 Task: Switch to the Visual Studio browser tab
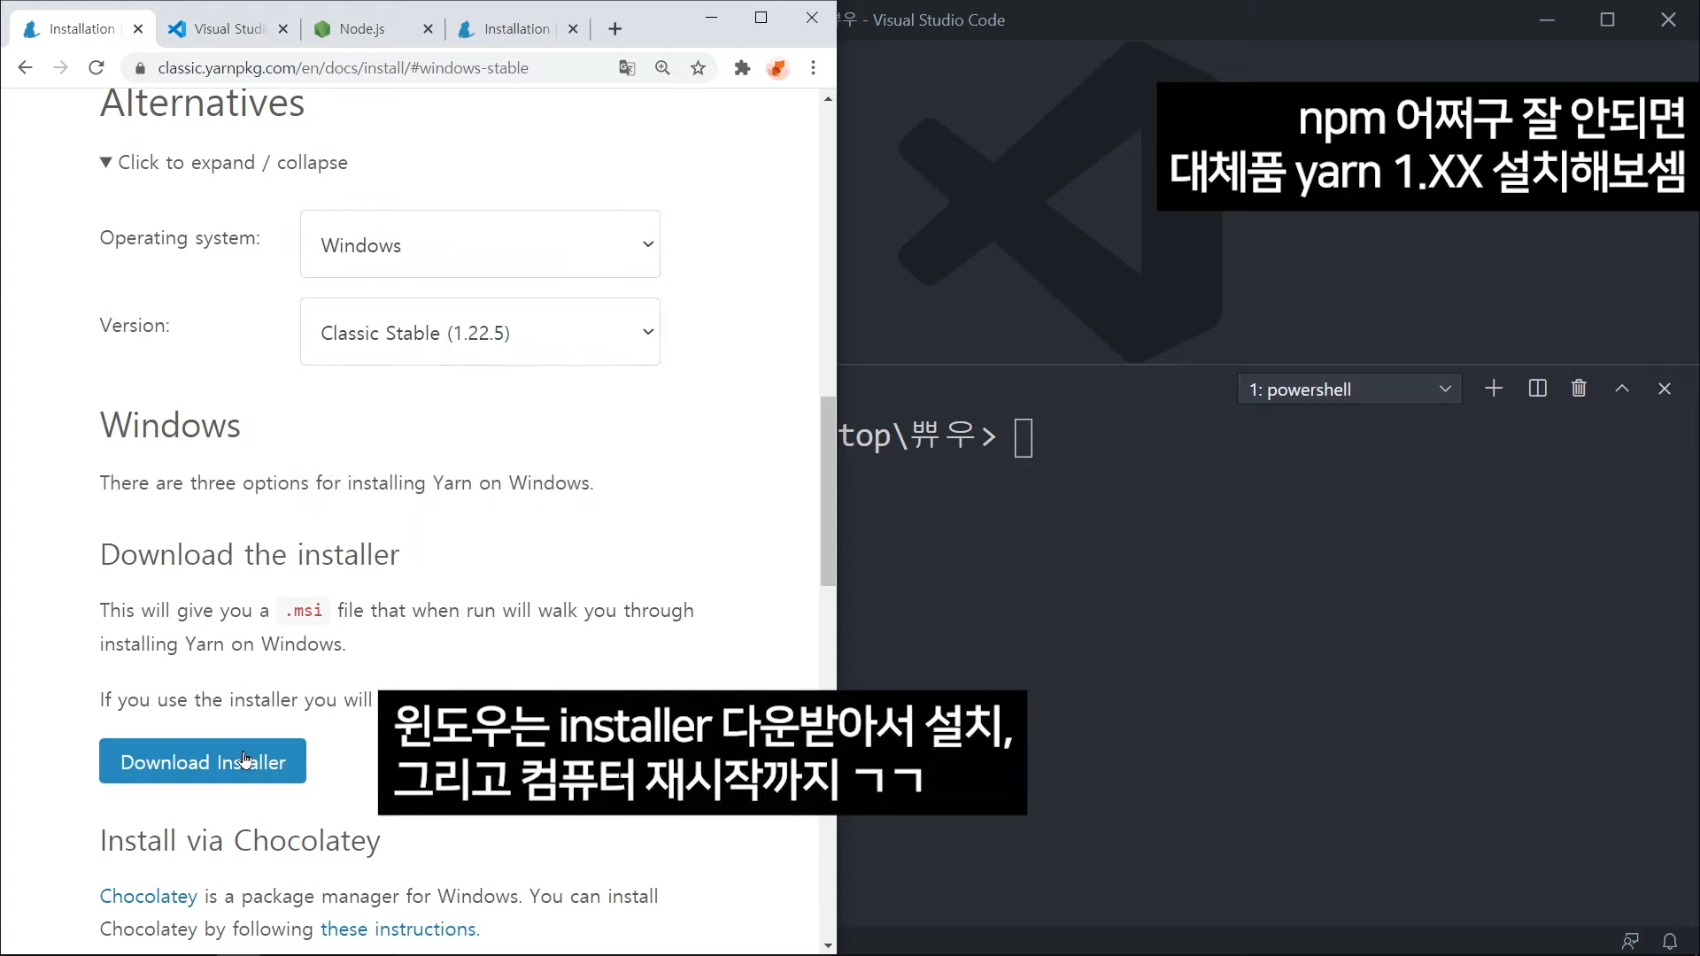pos(228,29)
